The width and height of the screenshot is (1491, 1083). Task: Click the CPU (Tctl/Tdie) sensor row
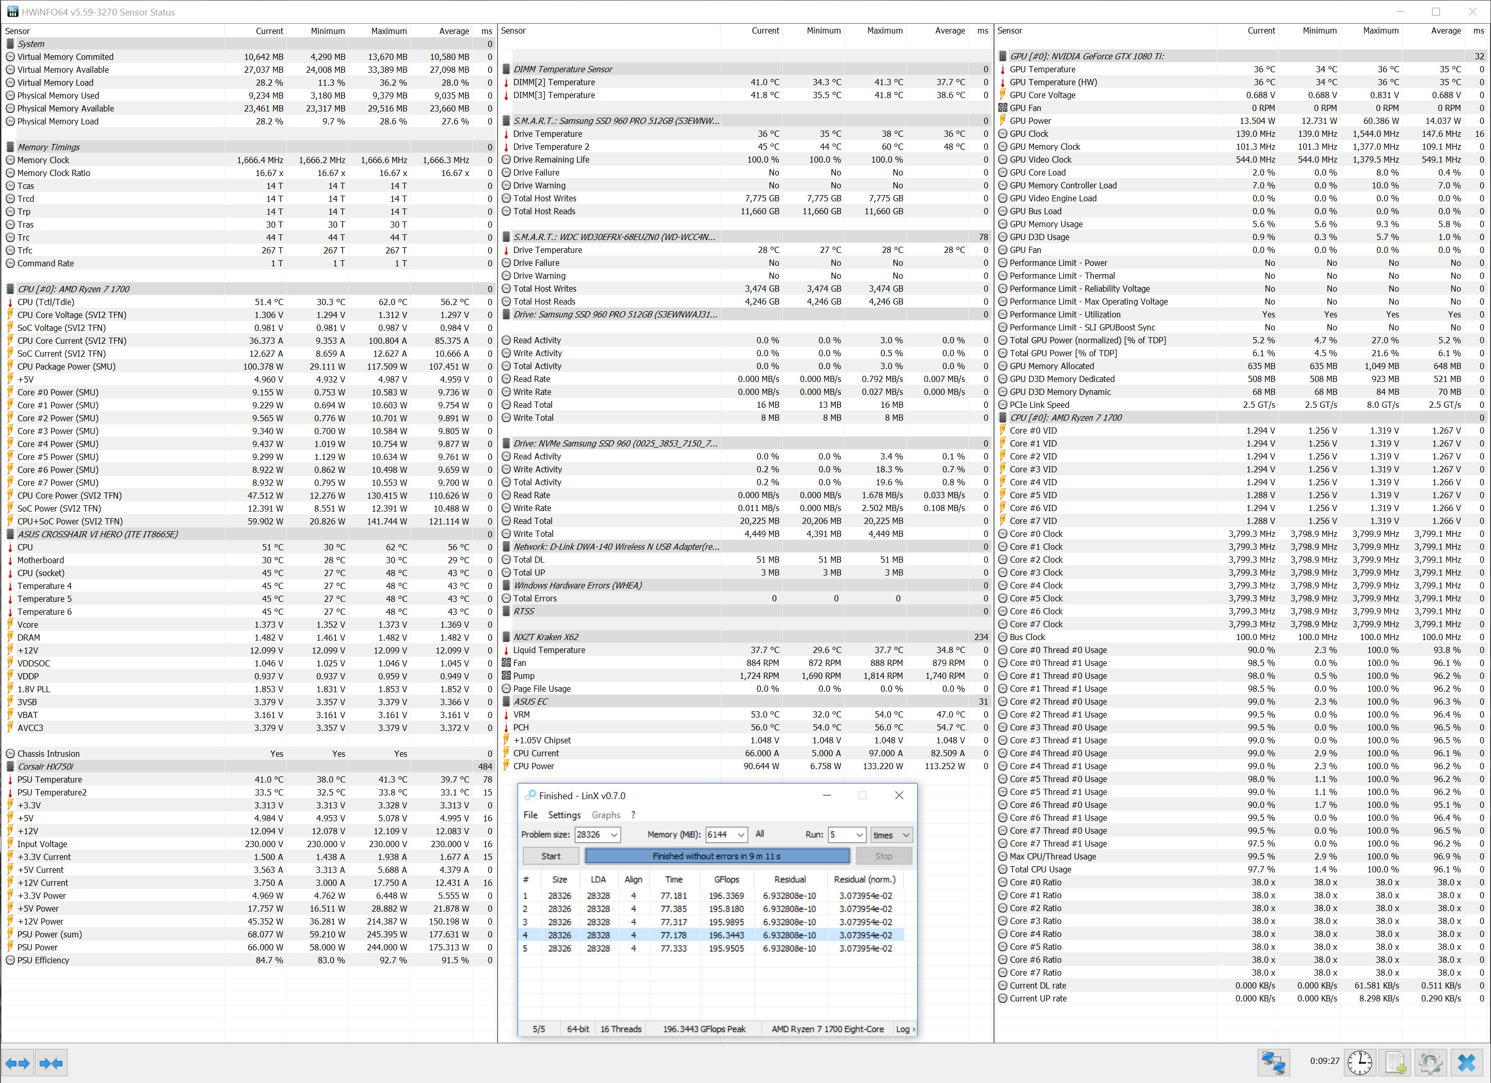(46, 302)
